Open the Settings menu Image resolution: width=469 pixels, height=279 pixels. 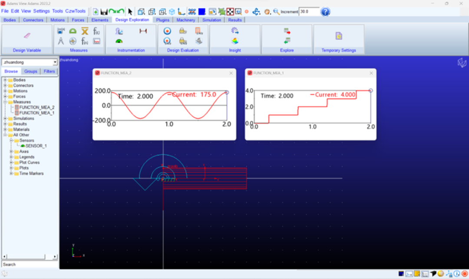tap(41, 11)
